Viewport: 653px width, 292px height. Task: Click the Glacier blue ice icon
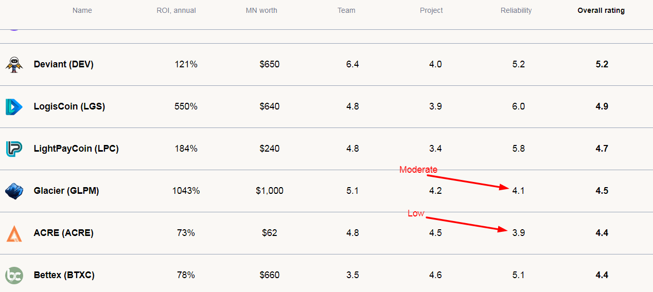14,191
